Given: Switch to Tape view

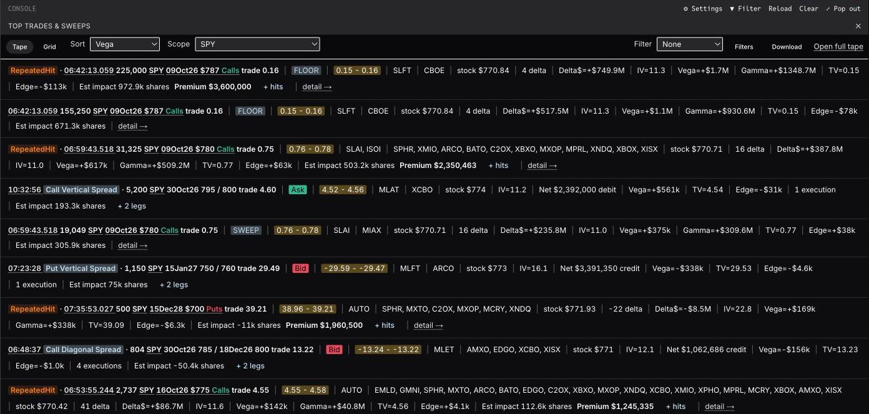Looking at the screenshot, I should [20, 47].
